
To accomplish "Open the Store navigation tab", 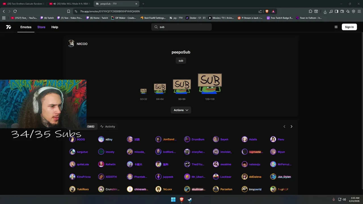I will pos(41,27).
